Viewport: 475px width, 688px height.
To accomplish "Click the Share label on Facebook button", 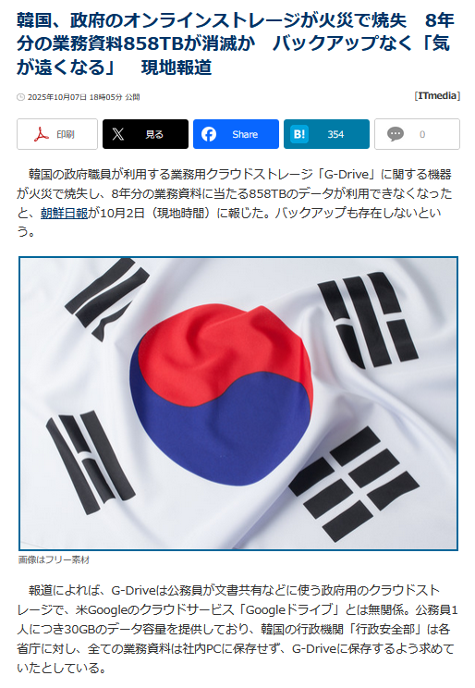I will click(x=245, y=134).
